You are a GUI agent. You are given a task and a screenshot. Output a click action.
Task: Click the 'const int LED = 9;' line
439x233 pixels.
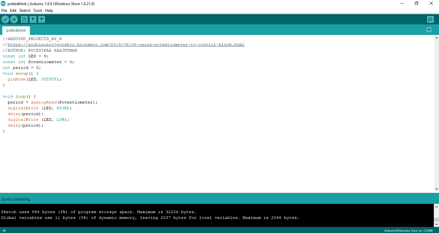click(x=26, y=56)
